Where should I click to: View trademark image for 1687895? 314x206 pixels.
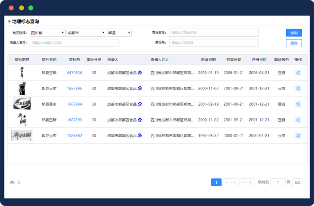pos(22,88)
